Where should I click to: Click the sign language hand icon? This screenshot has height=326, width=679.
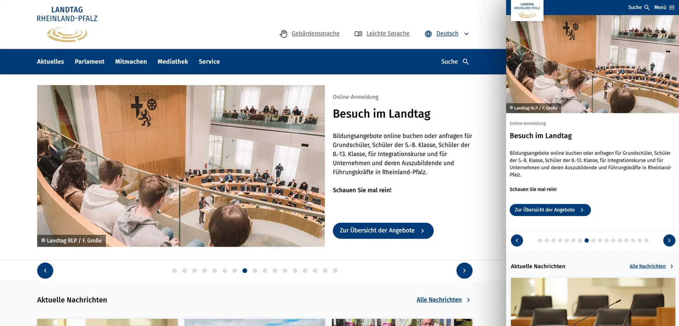click(283, 34)
